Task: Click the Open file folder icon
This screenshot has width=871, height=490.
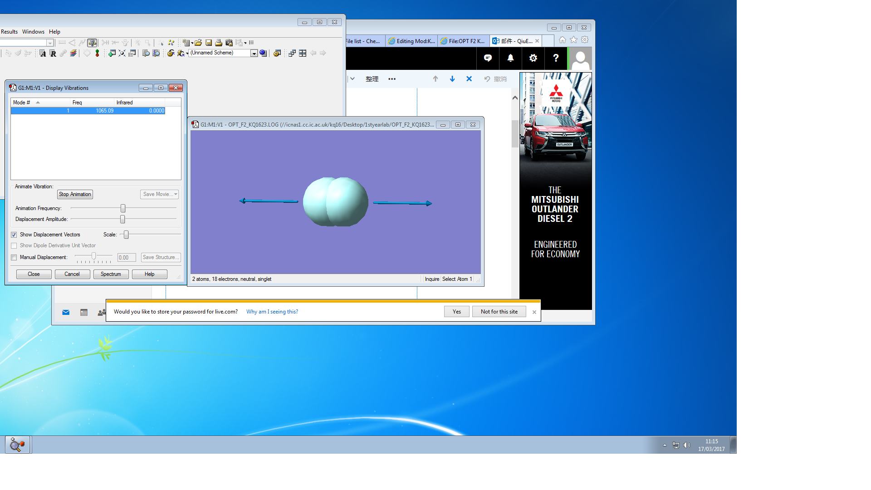Action: [x=198, y=43]
